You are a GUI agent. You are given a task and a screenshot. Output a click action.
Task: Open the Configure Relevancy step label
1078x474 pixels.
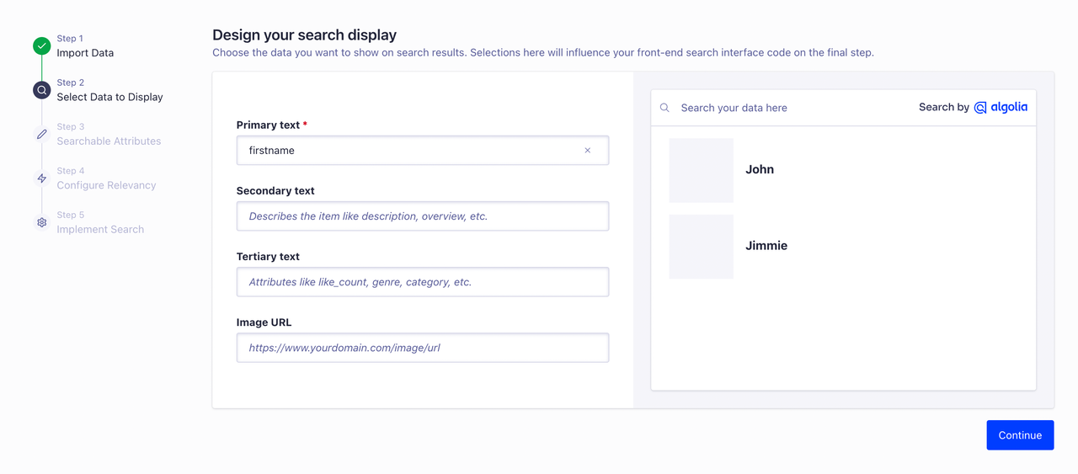point(106,185)
